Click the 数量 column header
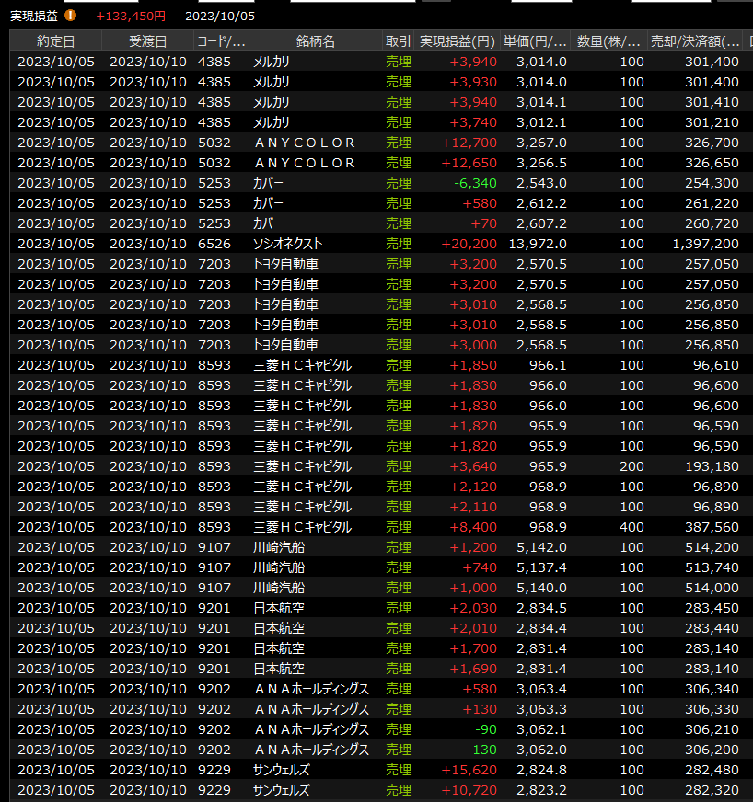This screenshot has height=802, width=753. pos(608,41)
